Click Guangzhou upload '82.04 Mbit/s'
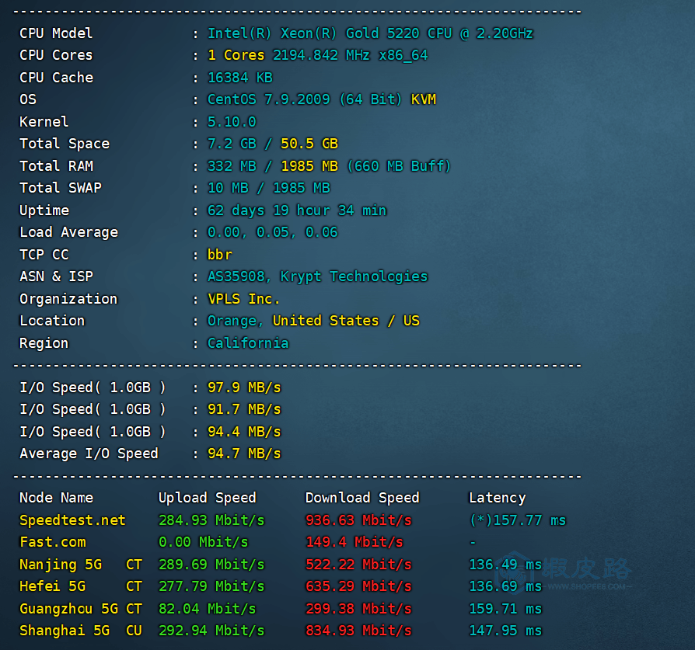Screen dimensions: 695x650 [x=208, y=609]
